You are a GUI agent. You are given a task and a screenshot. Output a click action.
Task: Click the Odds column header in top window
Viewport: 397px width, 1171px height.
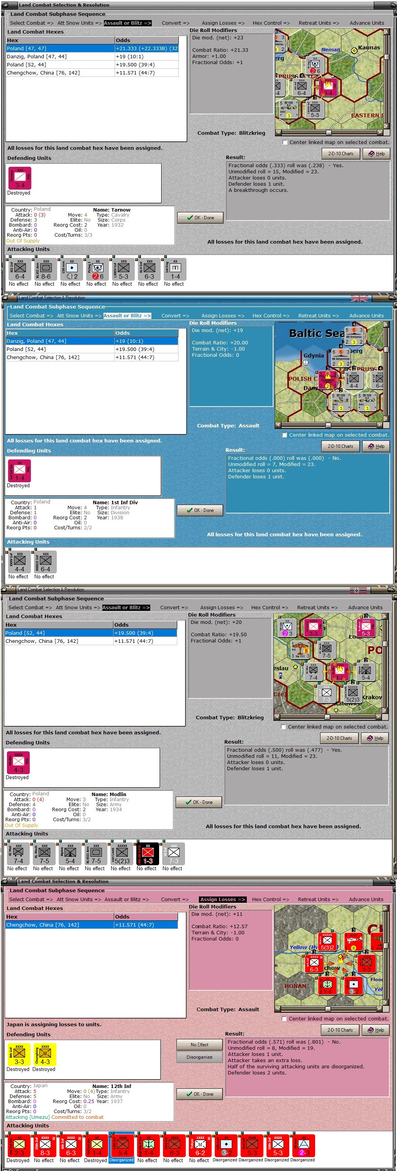click(146, 41)
